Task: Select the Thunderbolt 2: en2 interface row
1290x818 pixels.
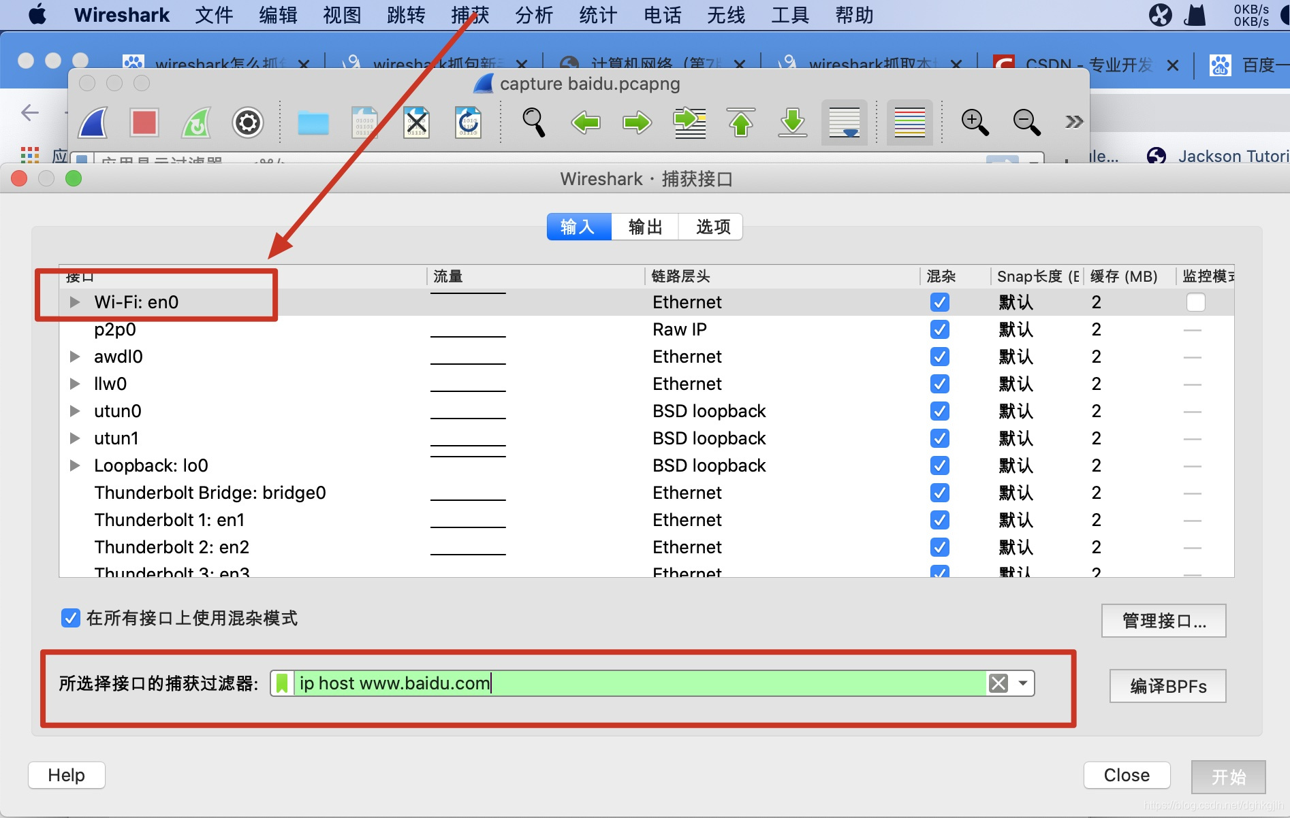Action: (646, 547)
